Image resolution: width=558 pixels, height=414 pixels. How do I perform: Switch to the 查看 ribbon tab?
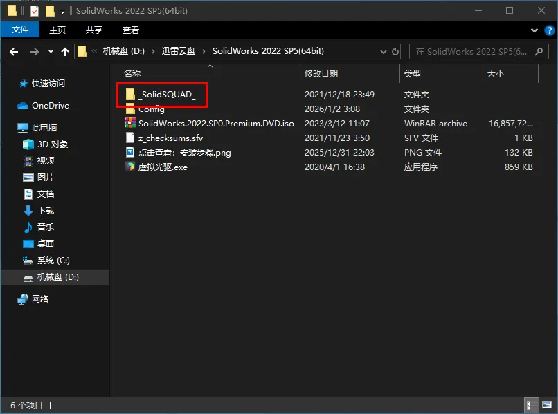coord(131,30)
